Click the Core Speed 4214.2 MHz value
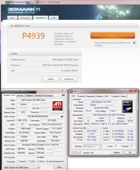Image resolution: width=140 pixels, height=170 pixels. point(92,131)
